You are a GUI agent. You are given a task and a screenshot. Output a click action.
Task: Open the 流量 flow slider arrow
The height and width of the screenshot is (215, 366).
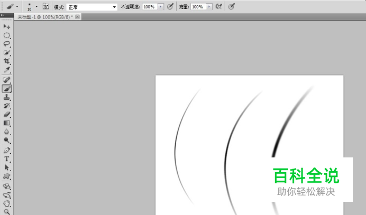coord(209,7)
